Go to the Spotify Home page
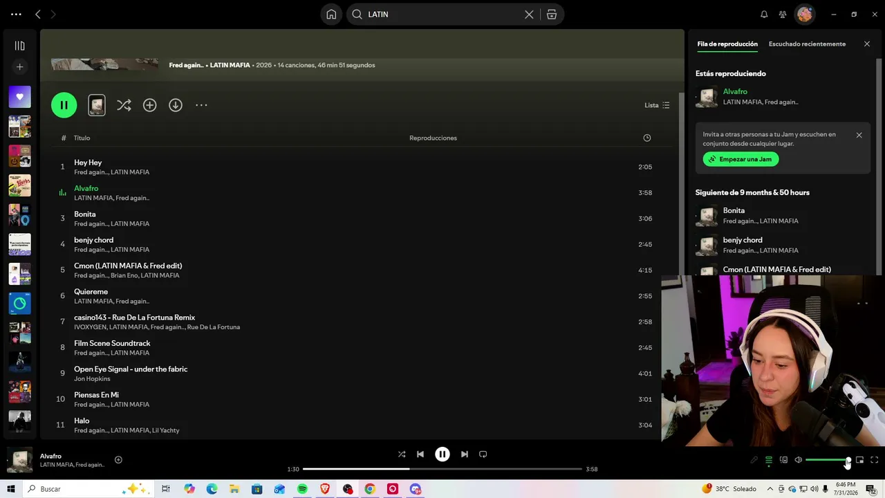 331,14
